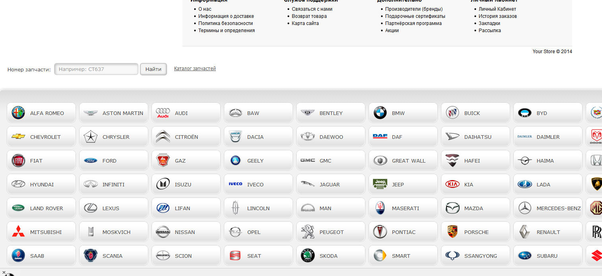The height and width of the screenshot is (276, 602).
Task: Click the Audi rings logo
Action: click(163, 113)
